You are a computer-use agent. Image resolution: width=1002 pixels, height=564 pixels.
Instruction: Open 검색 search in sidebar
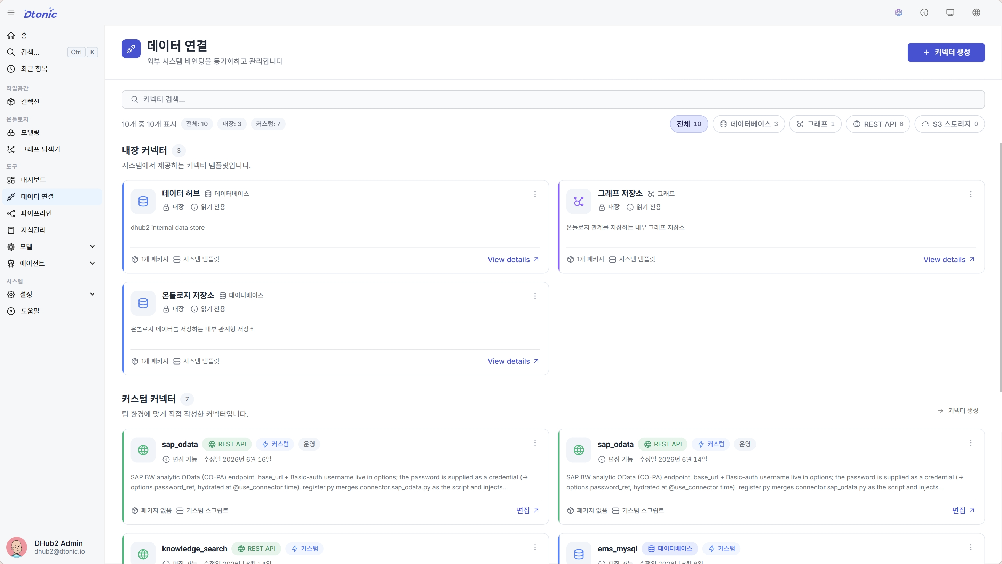[52, 52]
